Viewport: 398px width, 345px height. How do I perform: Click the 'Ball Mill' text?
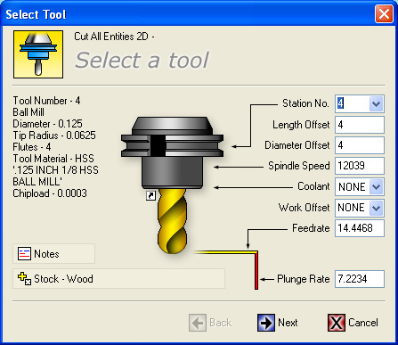click(x=28, y=112)
